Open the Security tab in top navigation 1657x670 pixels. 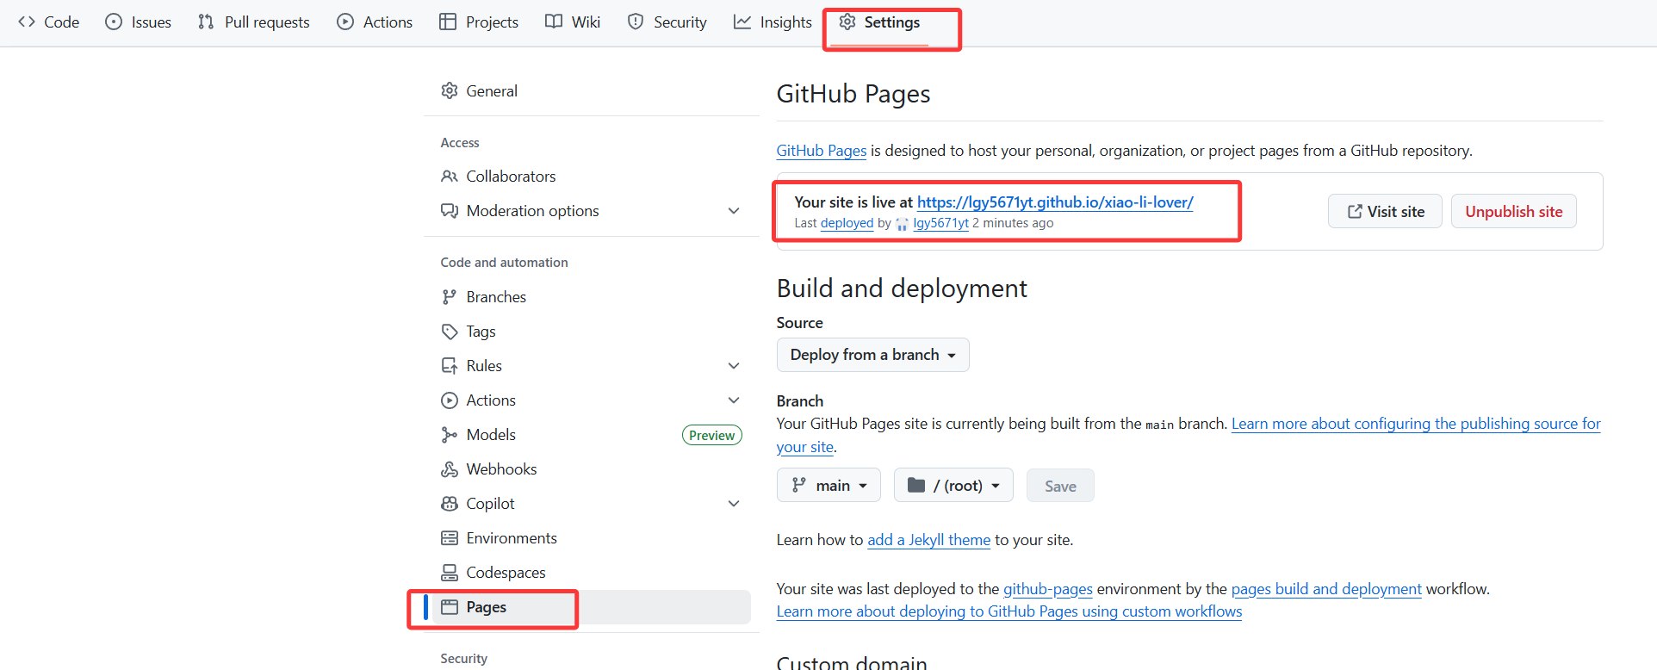coord(667,22)
